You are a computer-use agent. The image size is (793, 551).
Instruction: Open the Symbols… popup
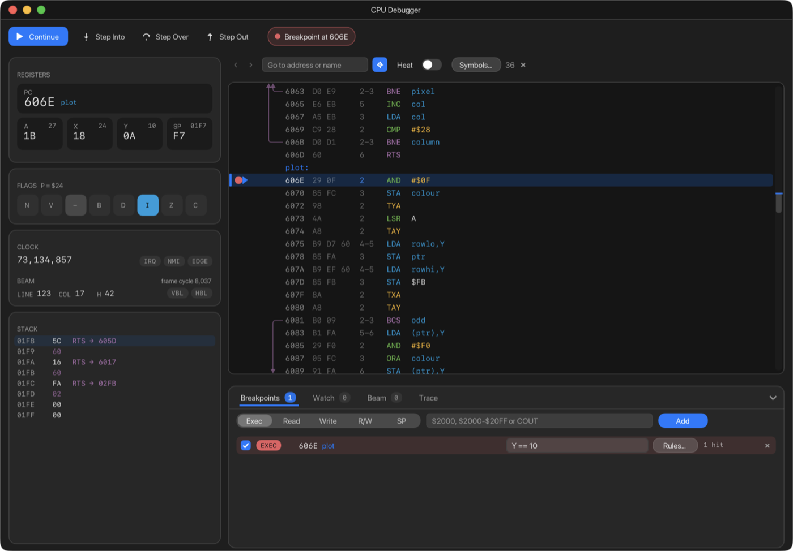coord(476,65)
